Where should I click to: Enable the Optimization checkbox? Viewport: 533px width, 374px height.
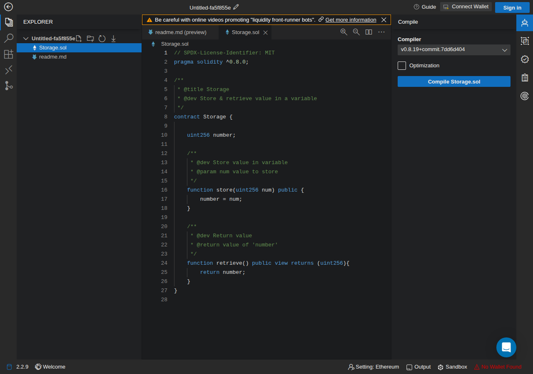point(402,66)
